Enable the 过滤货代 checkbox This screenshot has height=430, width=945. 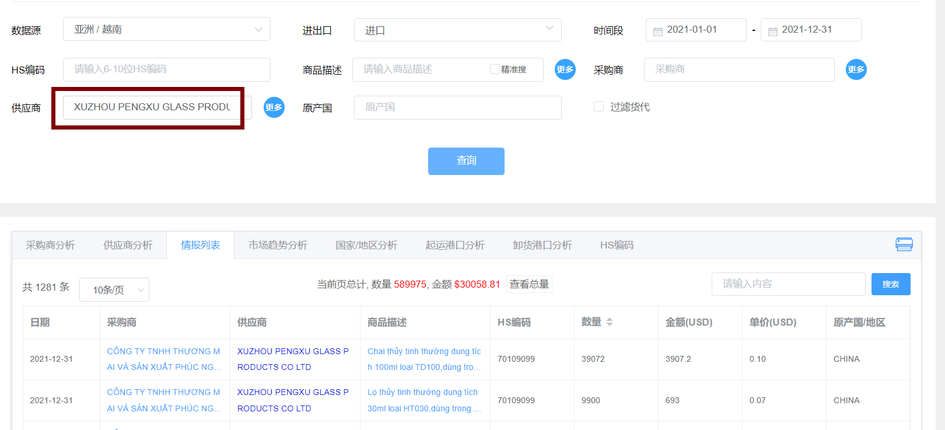tap(598, 106)
